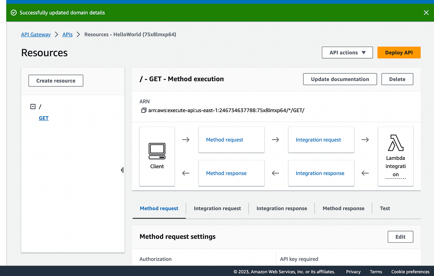This screenshot has height=276, width=434.
Task: Navigate to APIs via breadcrumb
Action: point(67,34)
